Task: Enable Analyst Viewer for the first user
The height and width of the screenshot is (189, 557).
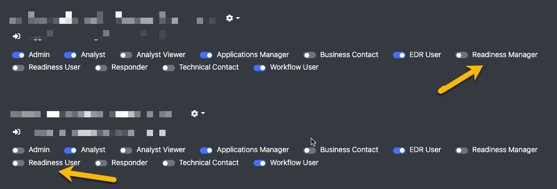Action: (x=126, y=55)
